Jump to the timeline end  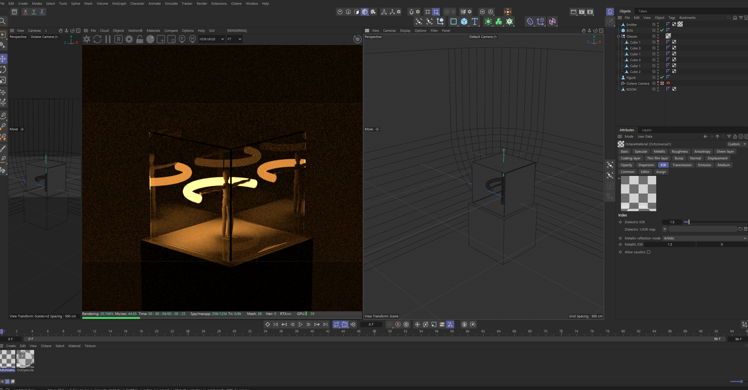point(325,324)
